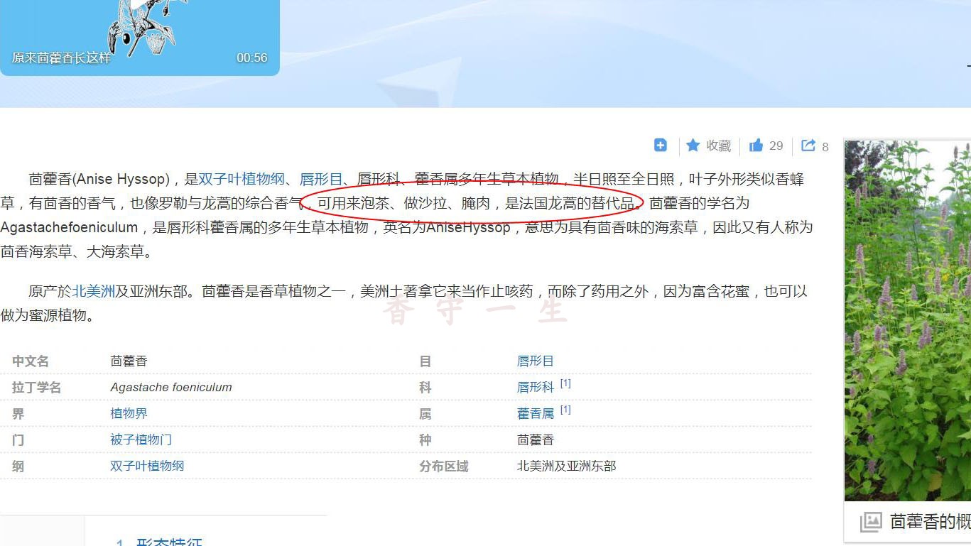
Task: Follow the 北美洲 hyperlink
Action: [94, 291]
